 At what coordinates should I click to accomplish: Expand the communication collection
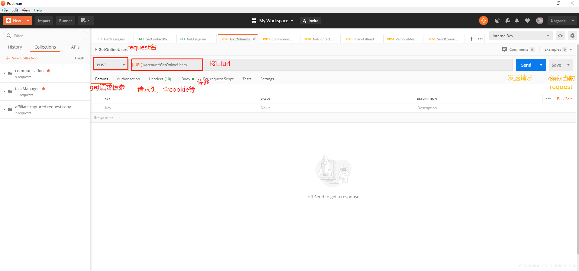click(x=4, y=73)
